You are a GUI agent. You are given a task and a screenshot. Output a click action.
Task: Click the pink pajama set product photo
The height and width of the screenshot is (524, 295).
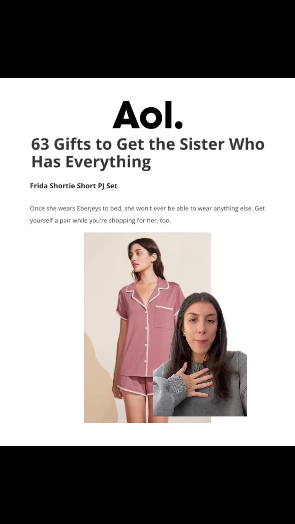point(147,327)
